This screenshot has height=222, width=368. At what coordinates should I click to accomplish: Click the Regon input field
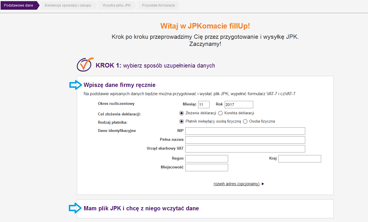[x=207, y=159]
